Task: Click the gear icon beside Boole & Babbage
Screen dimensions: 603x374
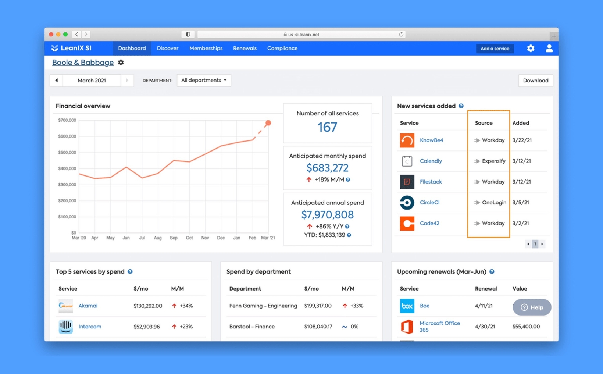Action: click(x=121, y=63)
